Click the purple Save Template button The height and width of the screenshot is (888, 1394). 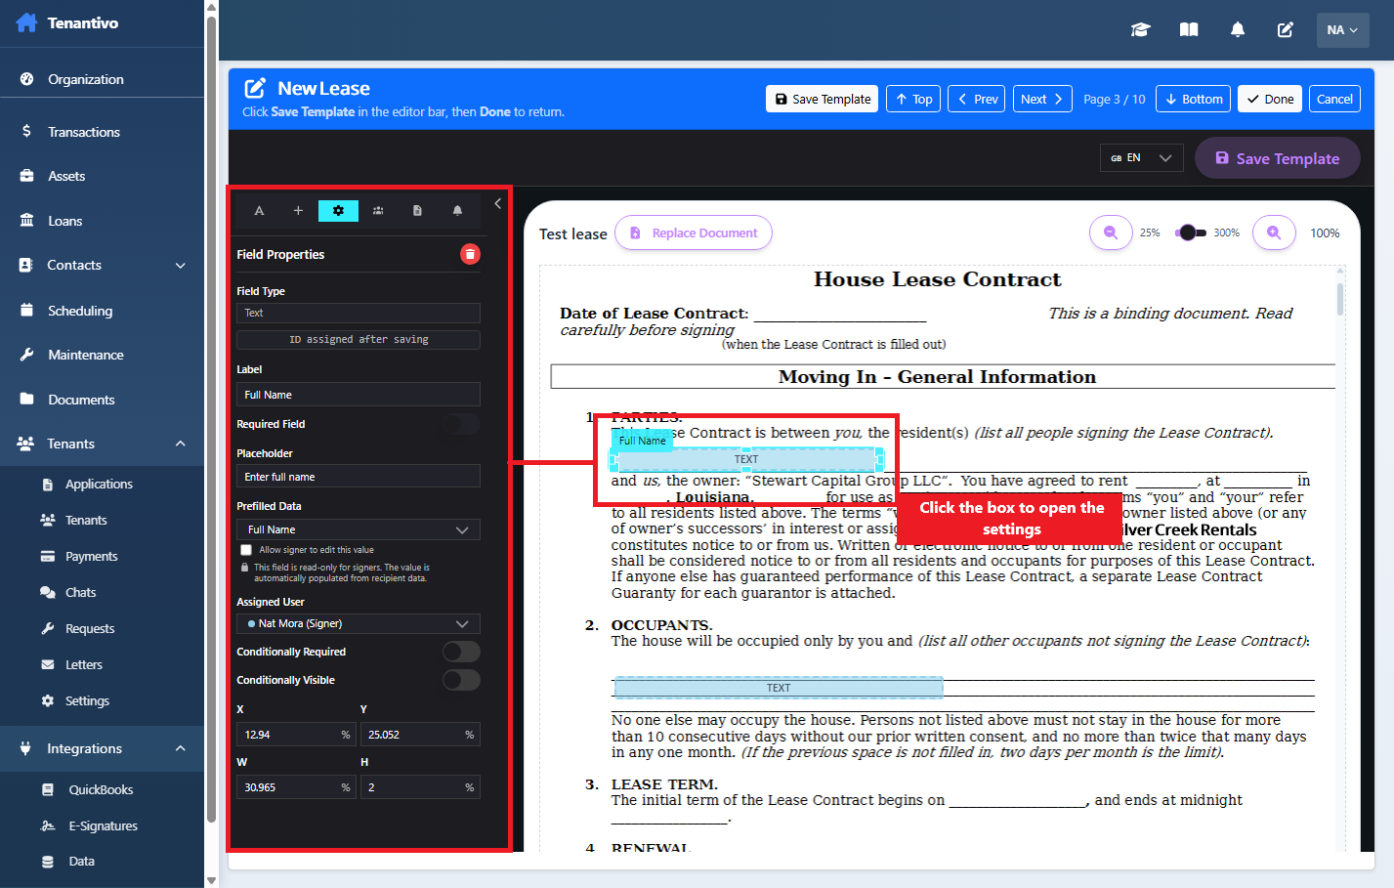(x=1277, y=158)
